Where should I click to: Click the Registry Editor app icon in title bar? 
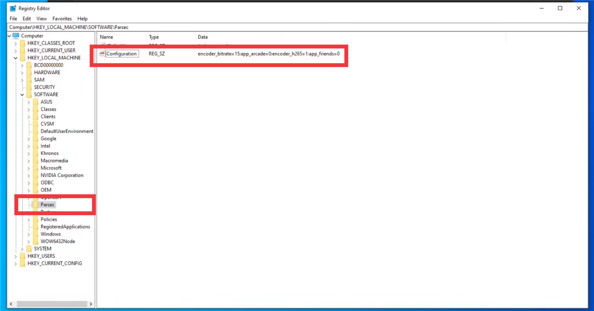coord(13,8)
